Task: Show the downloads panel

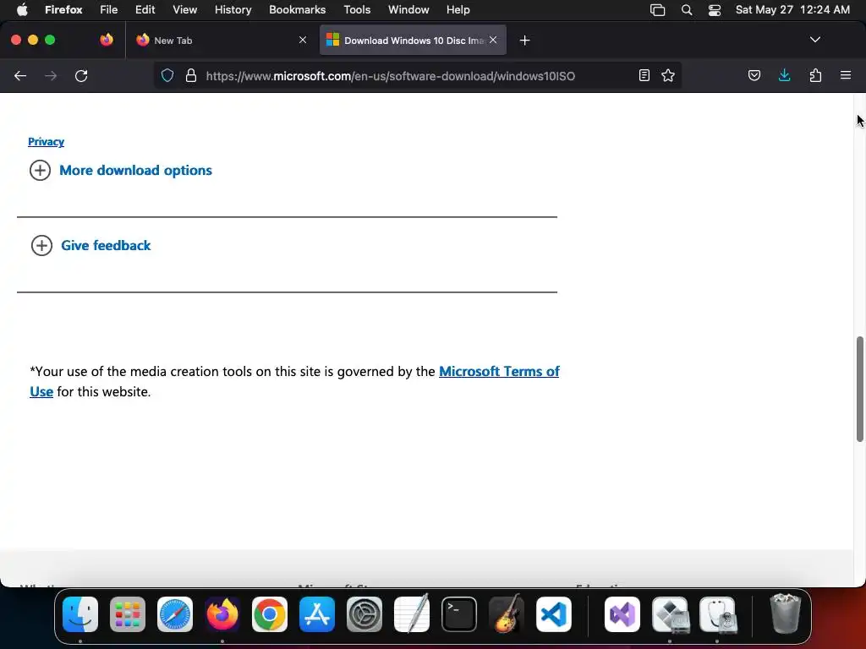Action: [x=784, y=75]
